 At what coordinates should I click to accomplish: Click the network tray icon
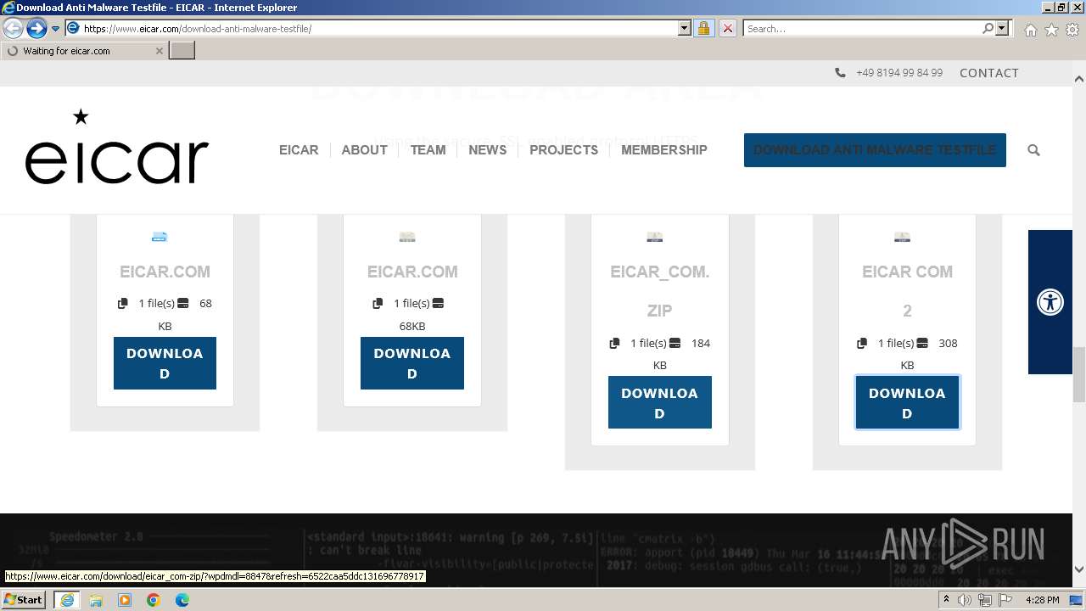click(985, 600)
